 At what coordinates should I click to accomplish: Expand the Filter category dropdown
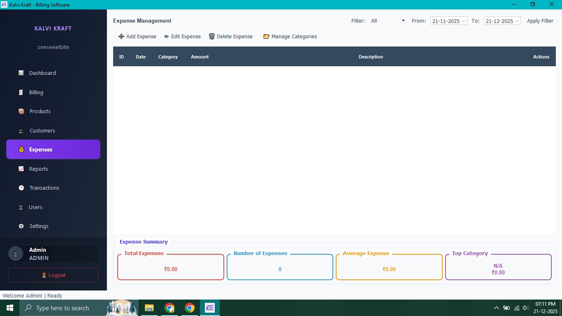(x=403, y=21)
